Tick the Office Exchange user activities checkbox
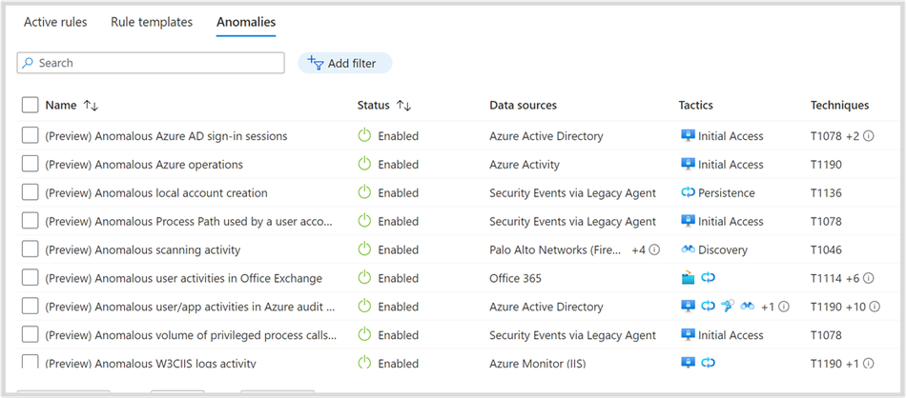This screenshot has height=398, width=906. [31, 277]
